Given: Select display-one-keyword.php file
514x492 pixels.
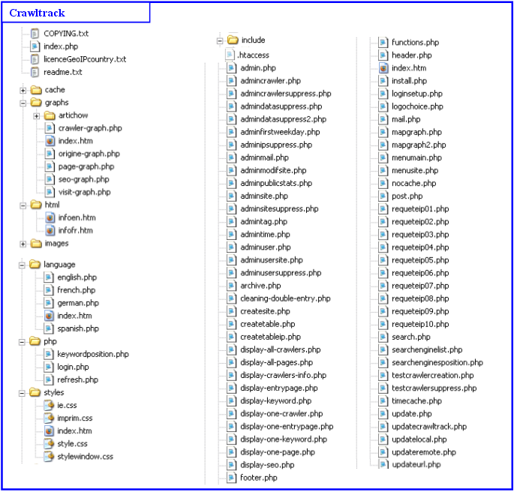Looking at the screenshot, I should 284,439.
